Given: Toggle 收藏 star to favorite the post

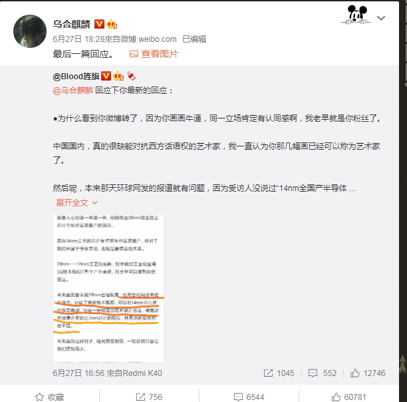Looking at the screenshot, I should click(x=50, y=397).
